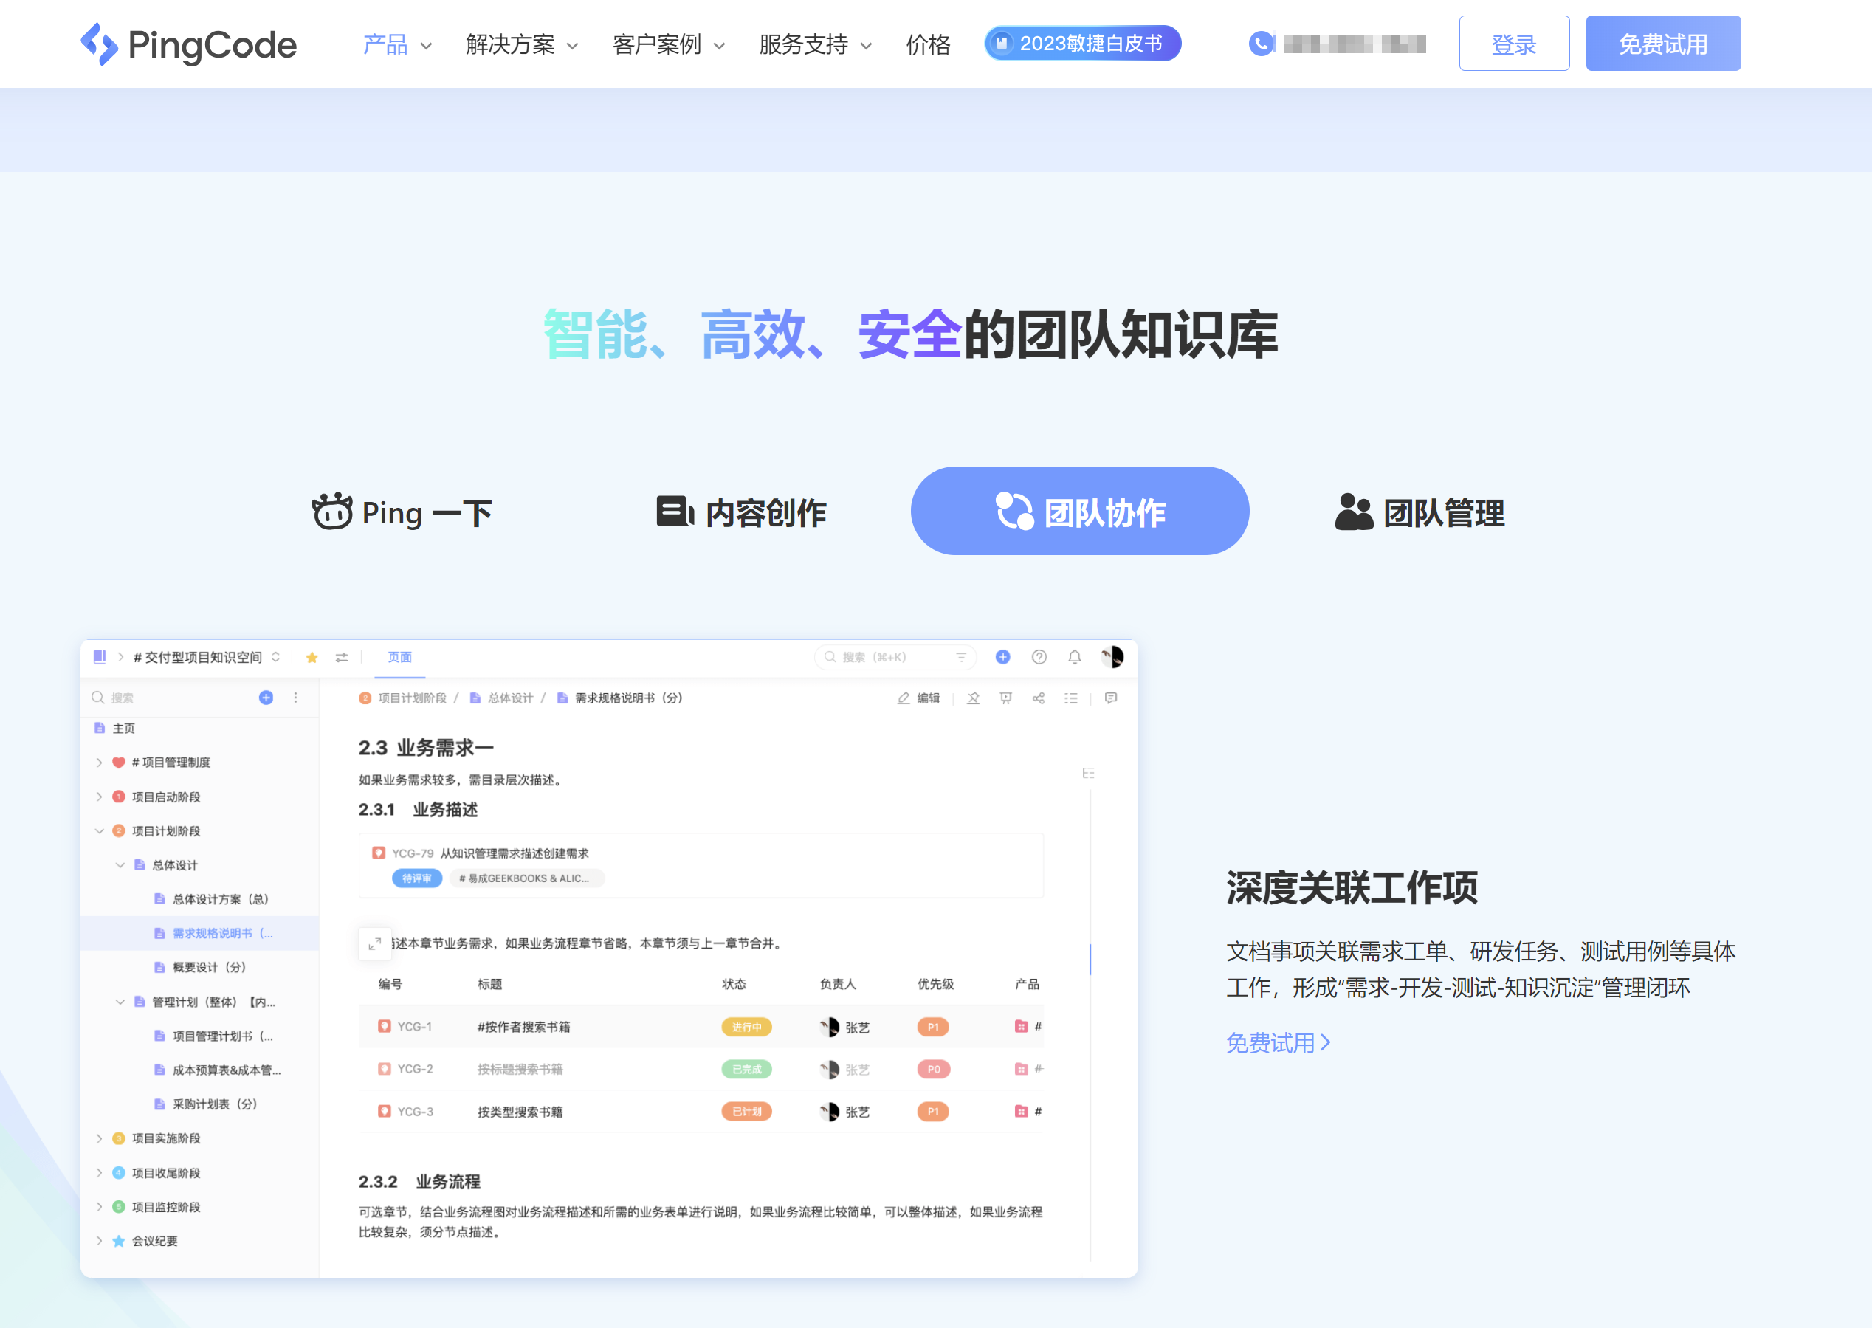Expand the 项目启动阶段 node

(x=99, y=797)
